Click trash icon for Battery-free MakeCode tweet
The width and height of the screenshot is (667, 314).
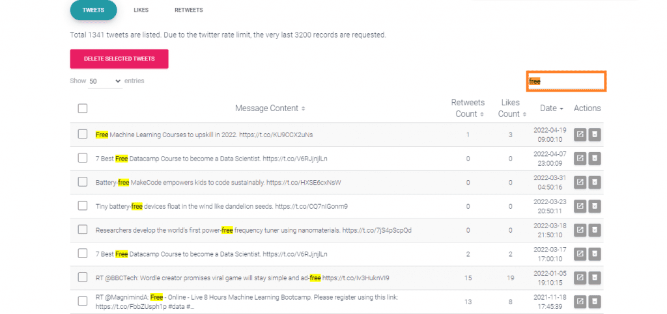tap(595, 183)
